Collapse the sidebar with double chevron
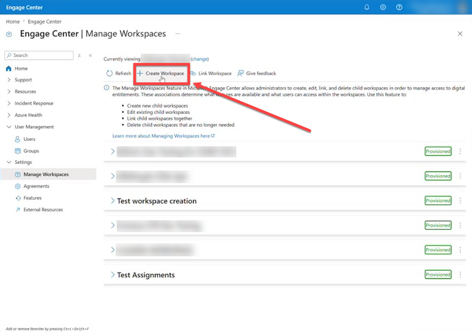 click(x=90, y=55)
